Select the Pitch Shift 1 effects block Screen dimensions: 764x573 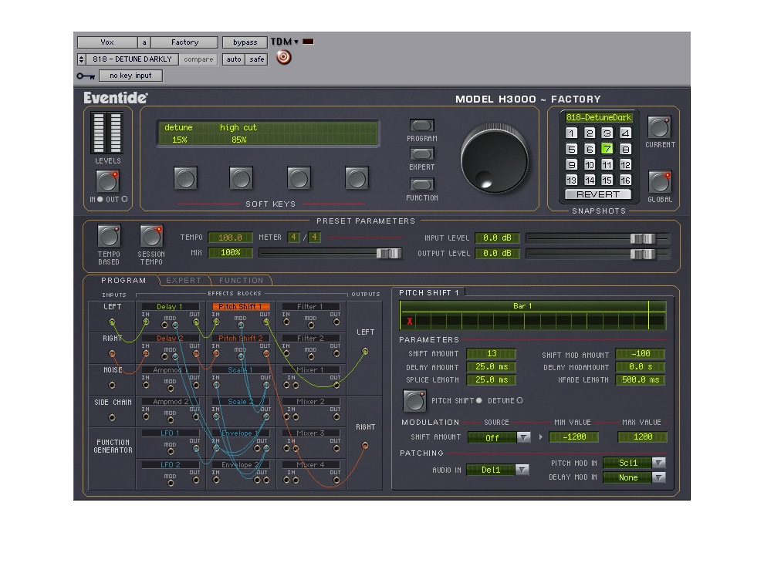pos(242,307)
